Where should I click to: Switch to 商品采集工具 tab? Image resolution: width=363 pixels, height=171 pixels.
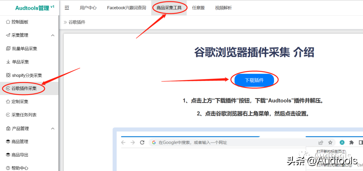point(169,8)
